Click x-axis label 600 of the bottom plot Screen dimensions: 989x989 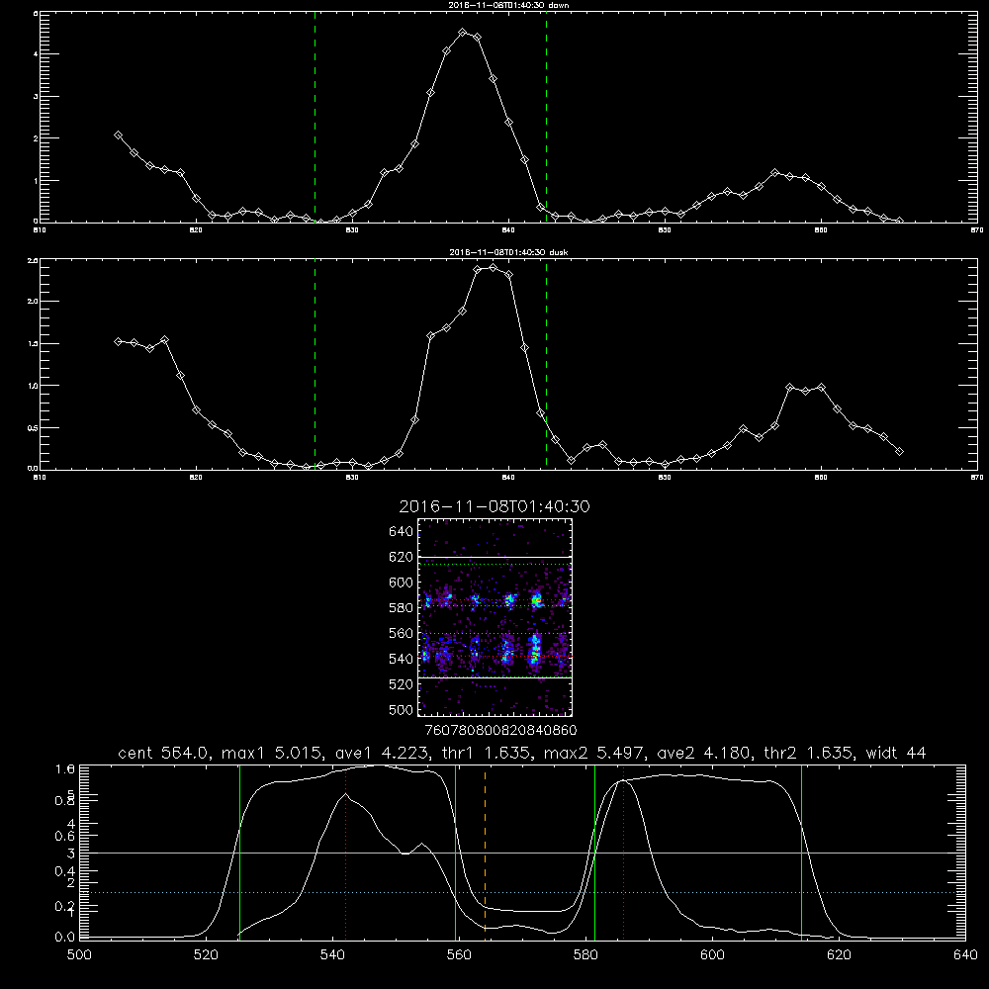point(712,955)
